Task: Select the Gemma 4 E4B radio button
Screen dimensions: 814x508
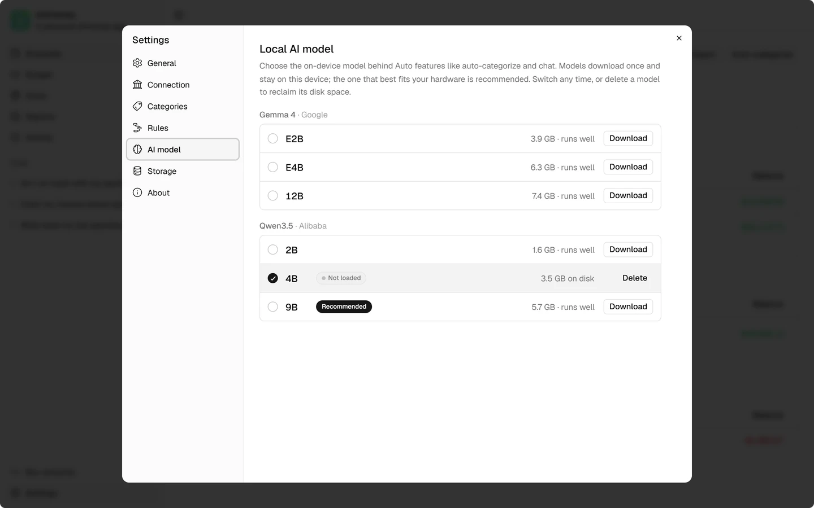Action: click(x=273, y=167)
